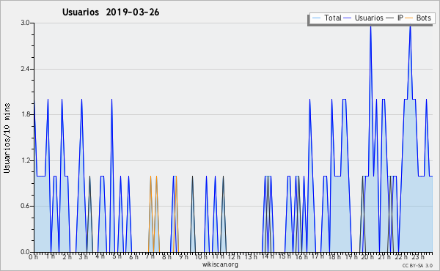This screenshot has height=271, width=440.
Task: Click the 14 h x-axis label
Action: coord(268,256)
